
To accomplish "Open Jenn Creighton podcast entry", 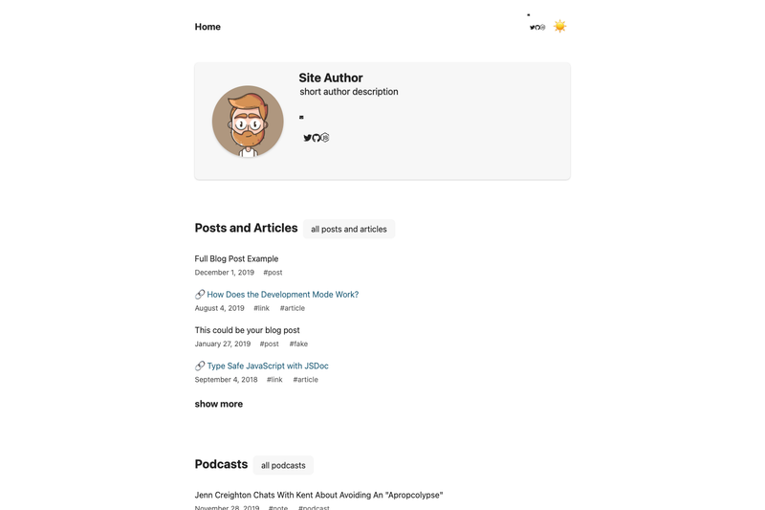I will [x=318, y=495].
